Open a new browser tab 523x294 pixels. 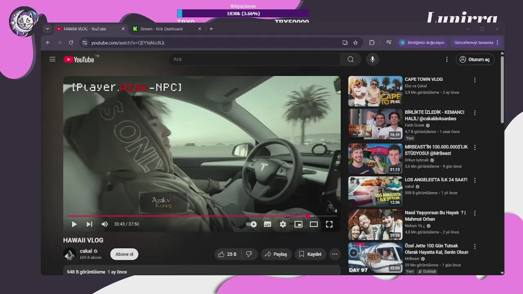click(x=211, y=29)
